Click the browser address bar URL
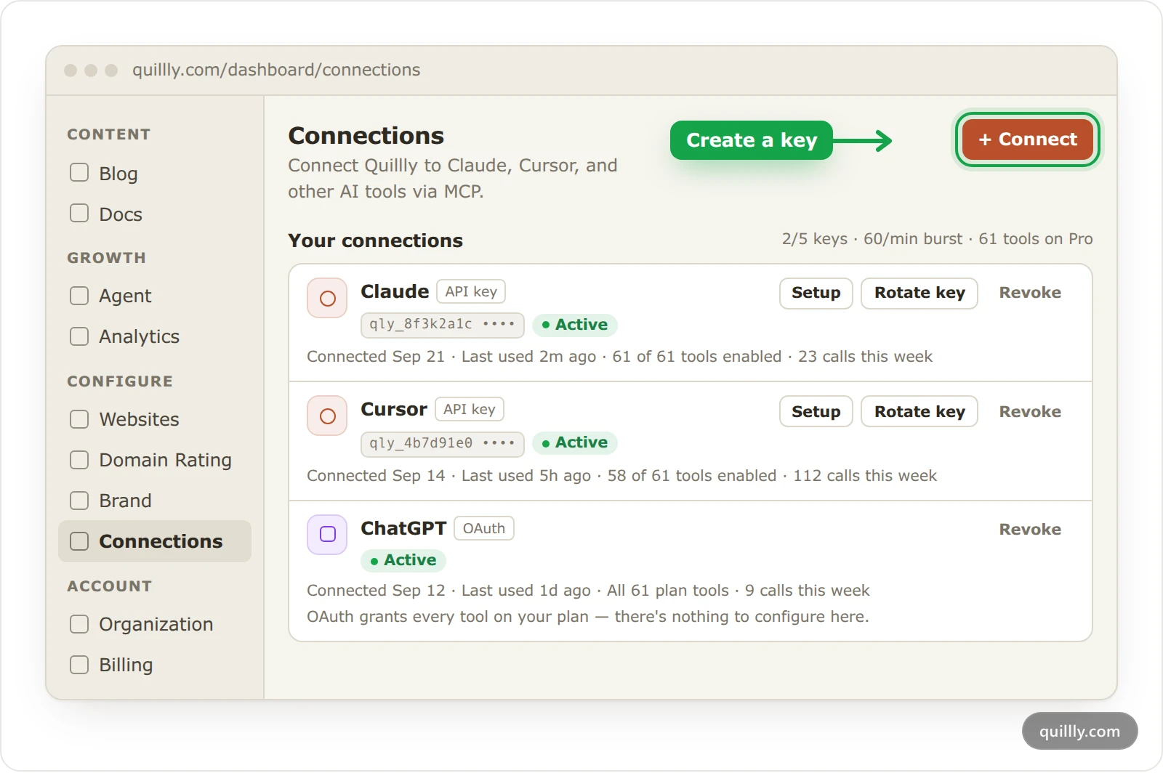This screenshot has height=773, width=1163. pos(276,70)
